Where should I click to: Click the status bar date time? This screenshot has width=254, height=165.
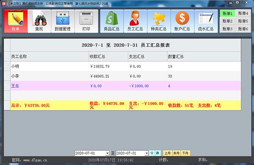pos(111,160)
